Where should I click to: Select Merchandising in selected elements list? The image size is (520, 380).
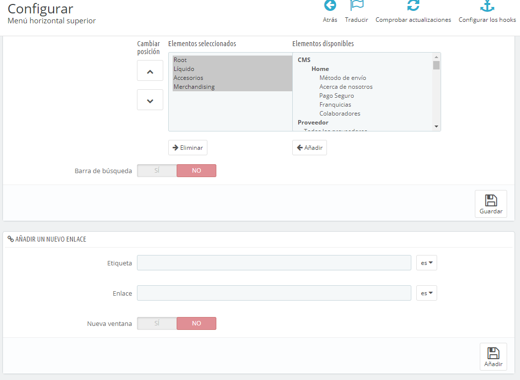pos(232,87)
